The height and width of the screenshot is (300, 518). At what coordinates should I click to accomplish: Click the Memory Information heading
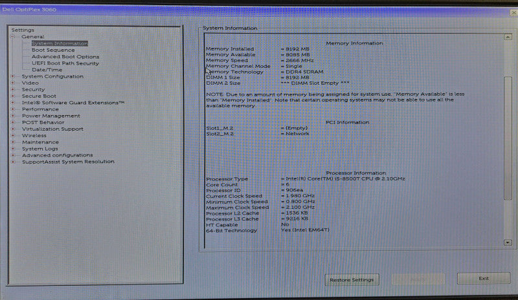(354, 43)
